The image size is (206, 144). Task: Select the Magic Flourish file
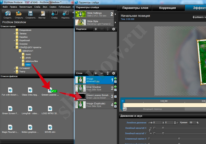[x=10, y=129]
